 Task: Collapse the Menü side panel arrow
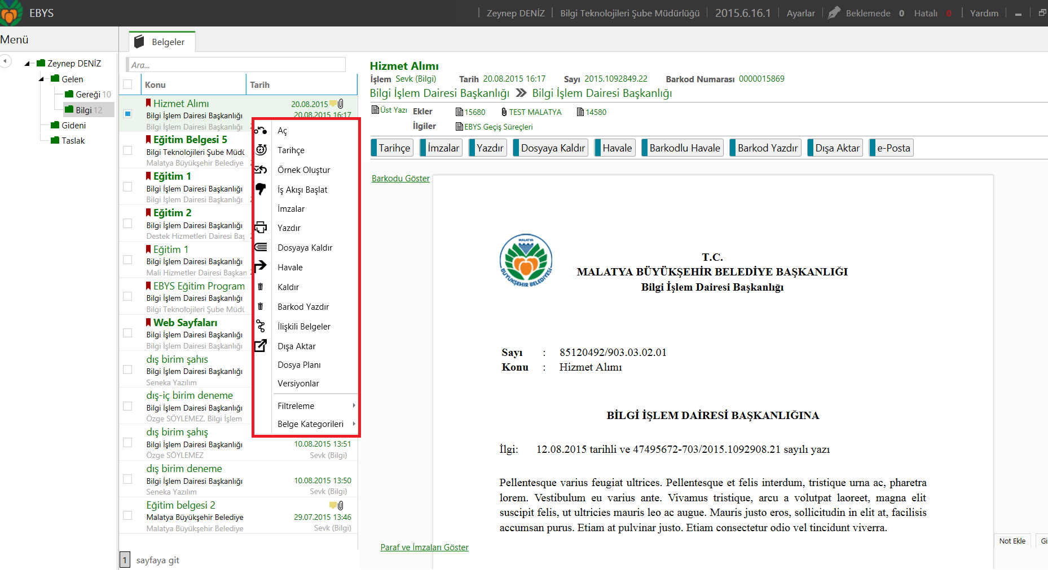[6, 61]
